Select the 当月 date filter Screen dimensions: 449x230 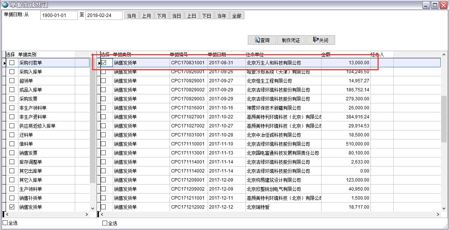click(132, 16)
